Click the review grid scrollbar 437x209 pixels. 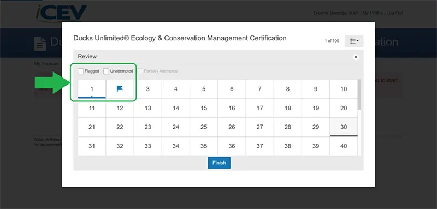(359, 94)
